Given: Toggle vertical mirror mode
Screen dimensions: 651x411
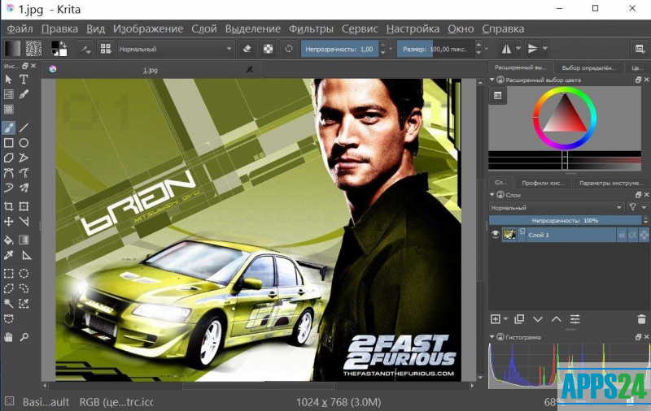Looking at the screenshot, I should click(x=533, y=49).
